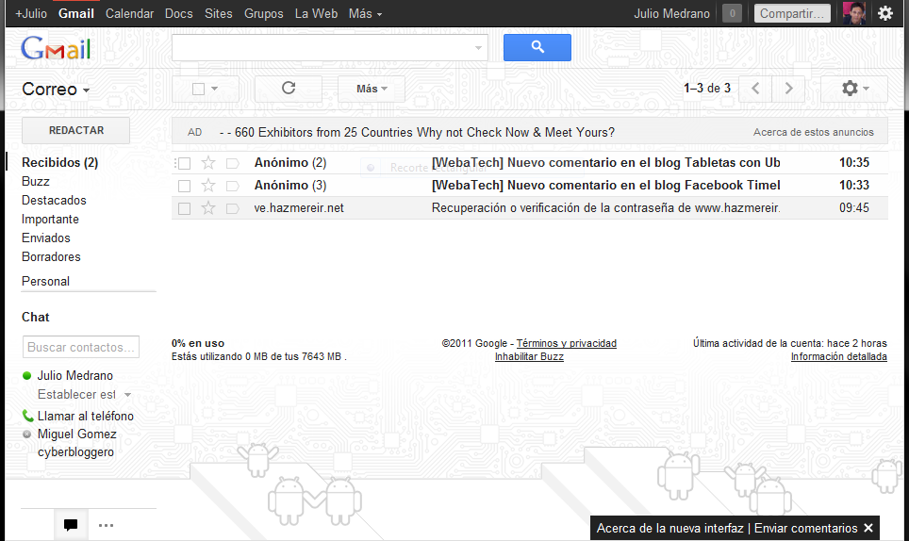This screenshot has width=909, height=541.
Task: Open the Términos y privacidad link
Action: pyautogui.click(x=567, y=343)
